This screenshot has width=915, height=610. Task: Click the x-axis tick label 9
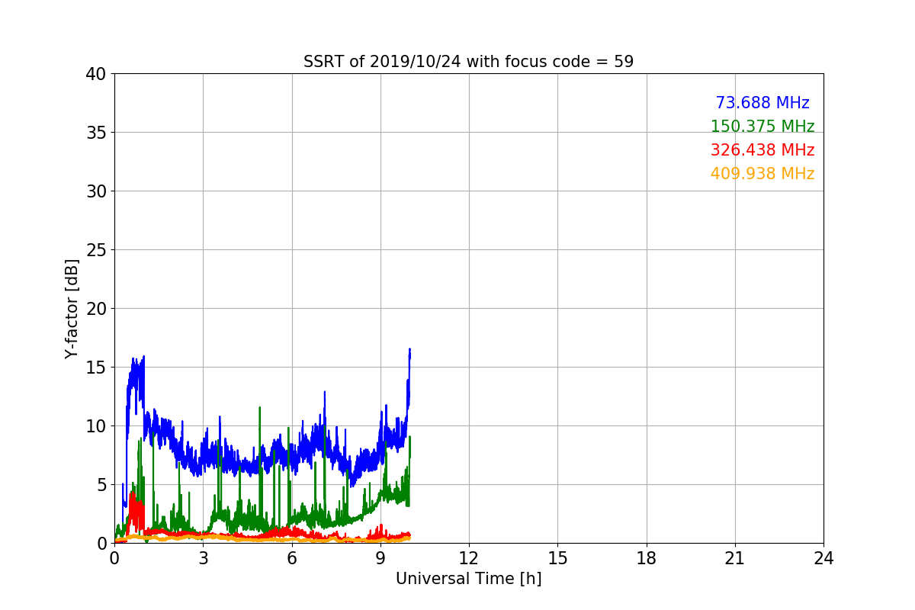coord(380,558)
